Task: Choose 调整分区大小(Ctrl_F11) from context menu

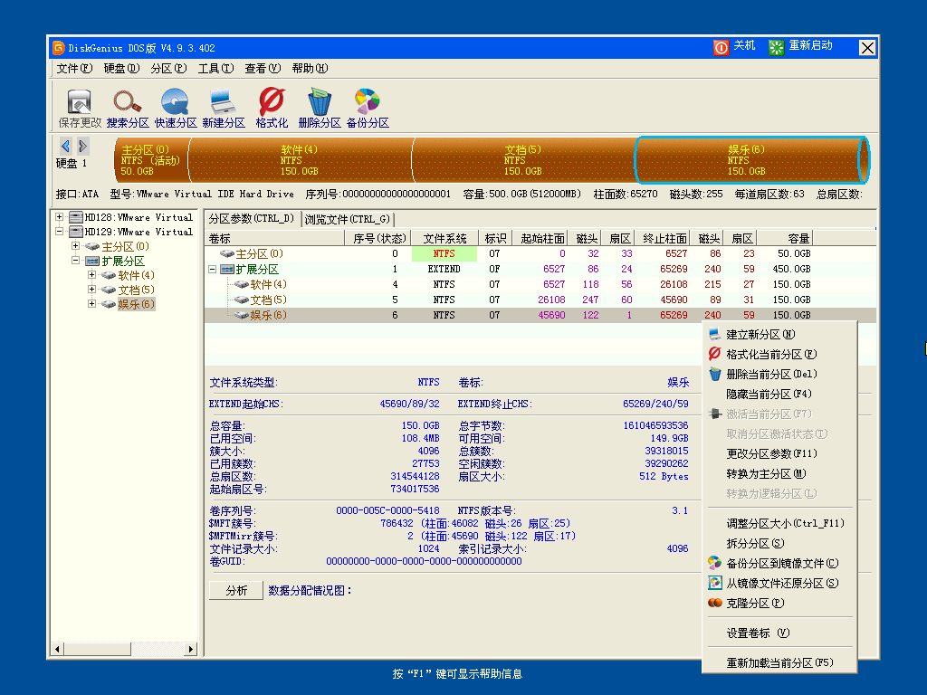Action: point(779,524)
